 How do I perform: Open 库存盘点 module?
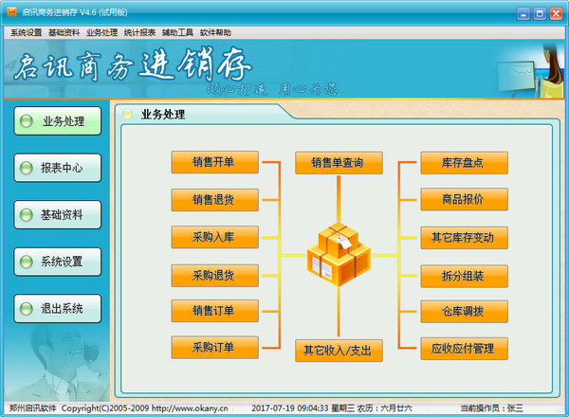[464, 162]
